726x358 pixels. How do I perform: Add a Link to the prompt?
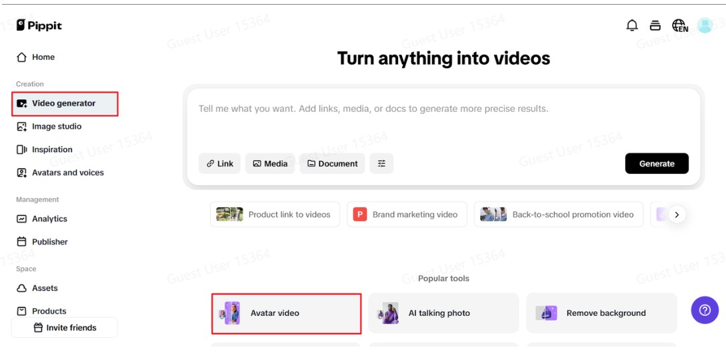219,163
